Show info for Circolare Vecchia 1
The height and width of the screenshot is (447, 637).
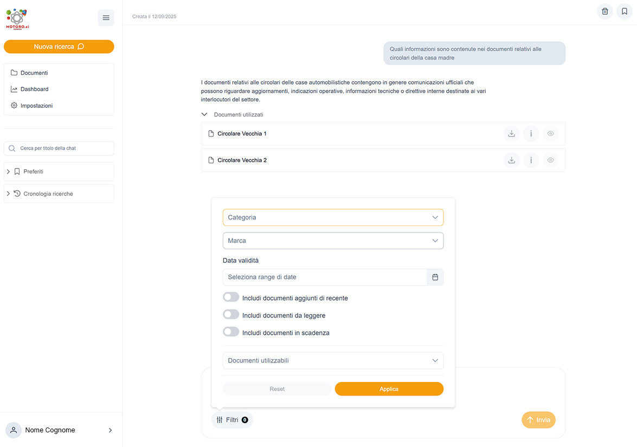pos(531,134)
